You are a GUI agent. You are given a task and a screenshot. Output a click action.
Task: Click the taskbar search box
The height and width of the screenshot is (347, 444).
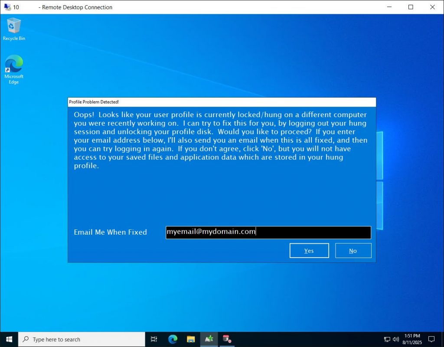(x=82, y=339)
